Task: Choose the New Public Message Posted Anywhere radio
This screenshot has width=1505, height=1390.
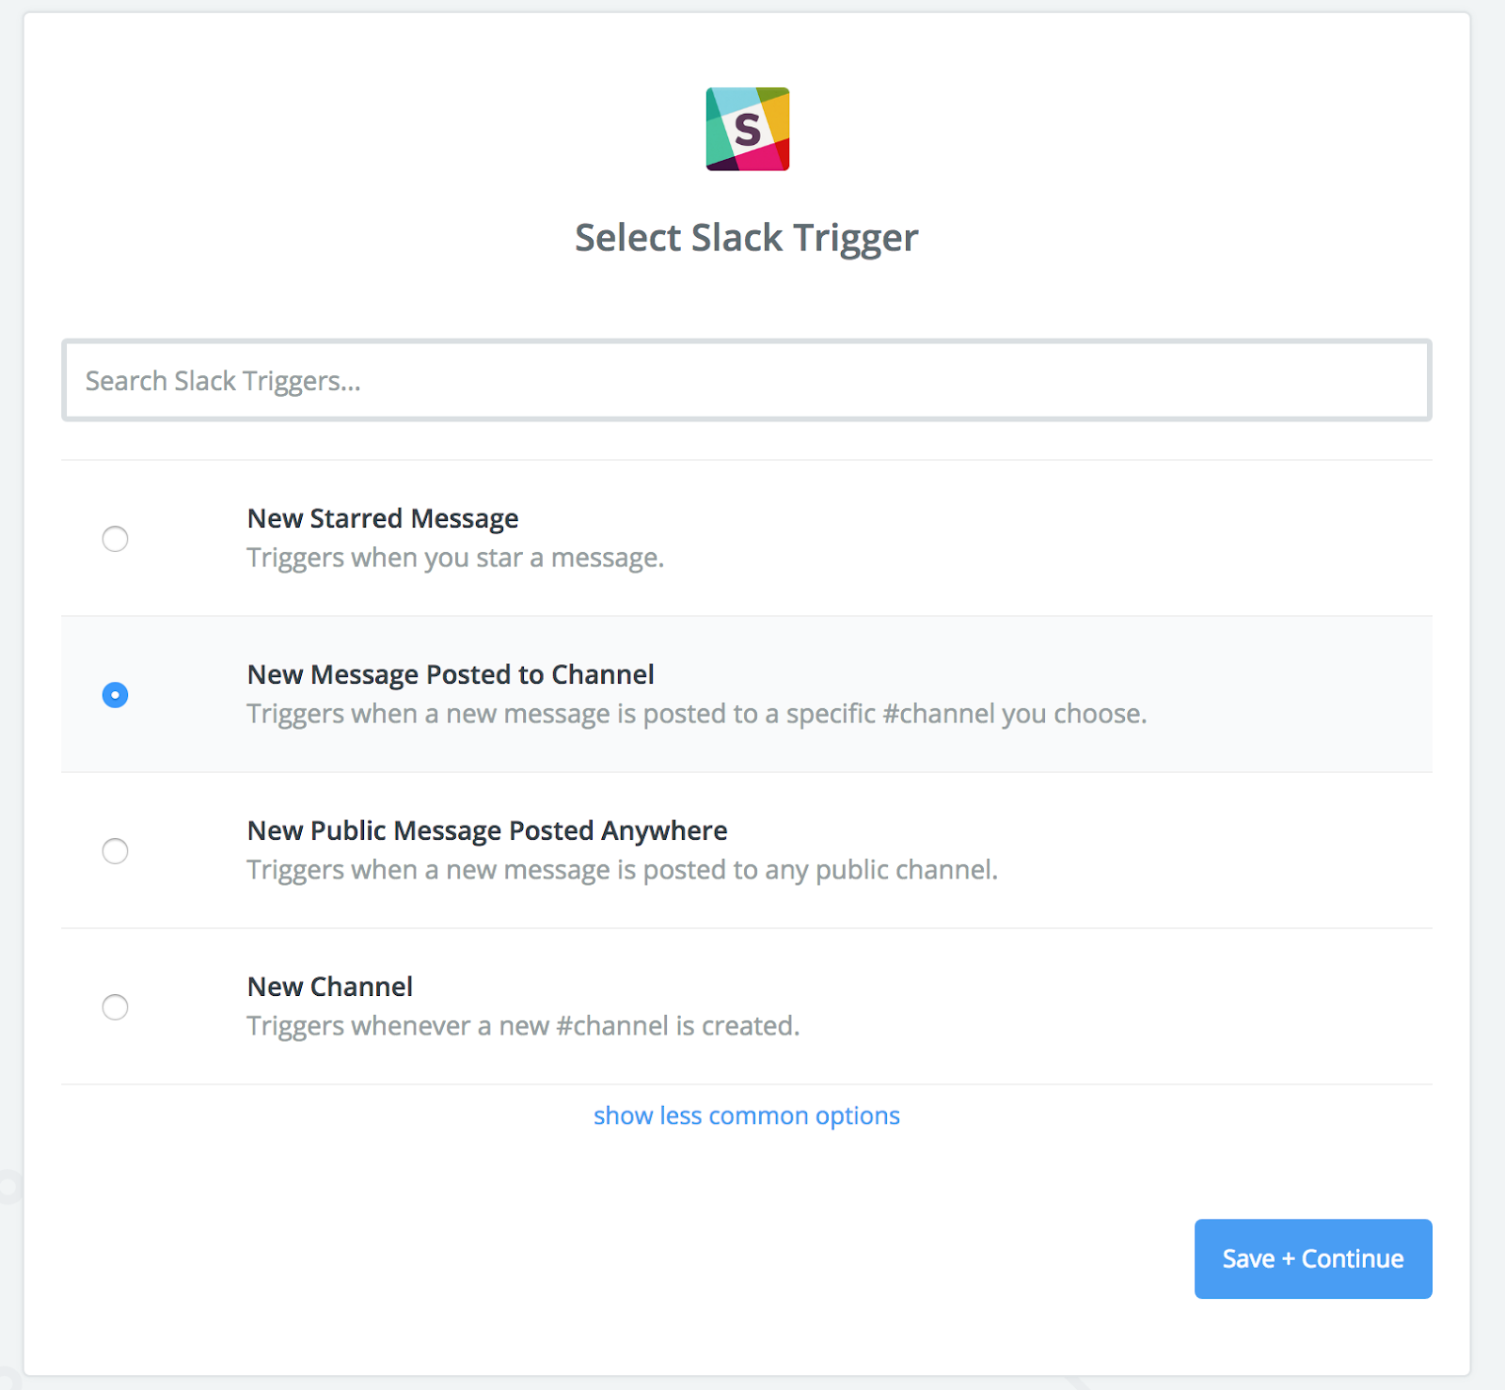Action: [115, 851]
